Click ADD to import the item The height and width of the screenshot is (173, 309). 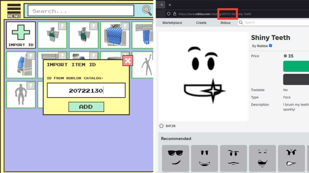(86, 107)
